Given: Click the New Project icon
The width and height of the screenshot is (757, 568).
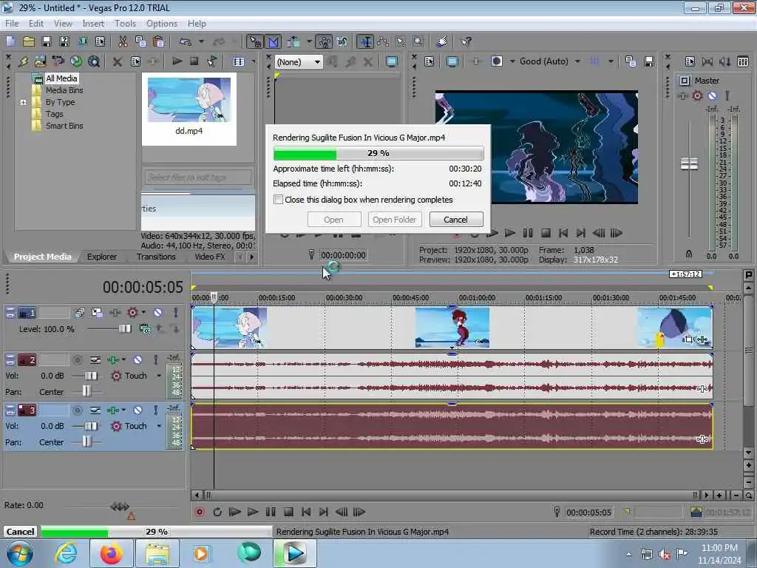Looking at the screenshot, I should click(10, 41).
